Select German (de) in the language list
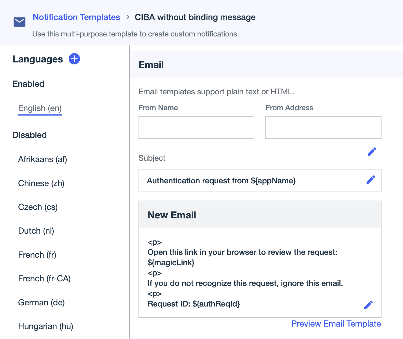403x339 pixels. pos(42,302)
